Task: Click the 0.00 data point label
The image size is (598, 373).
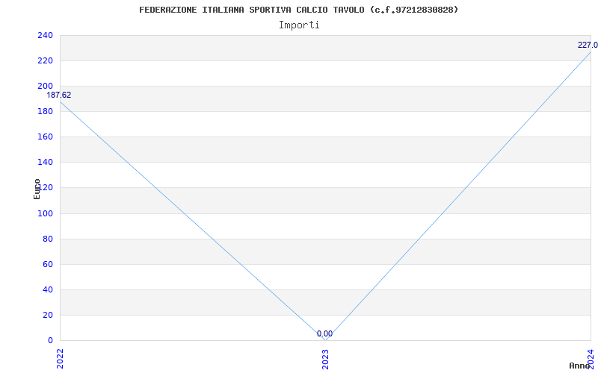Action: click(x=324, y=333)
